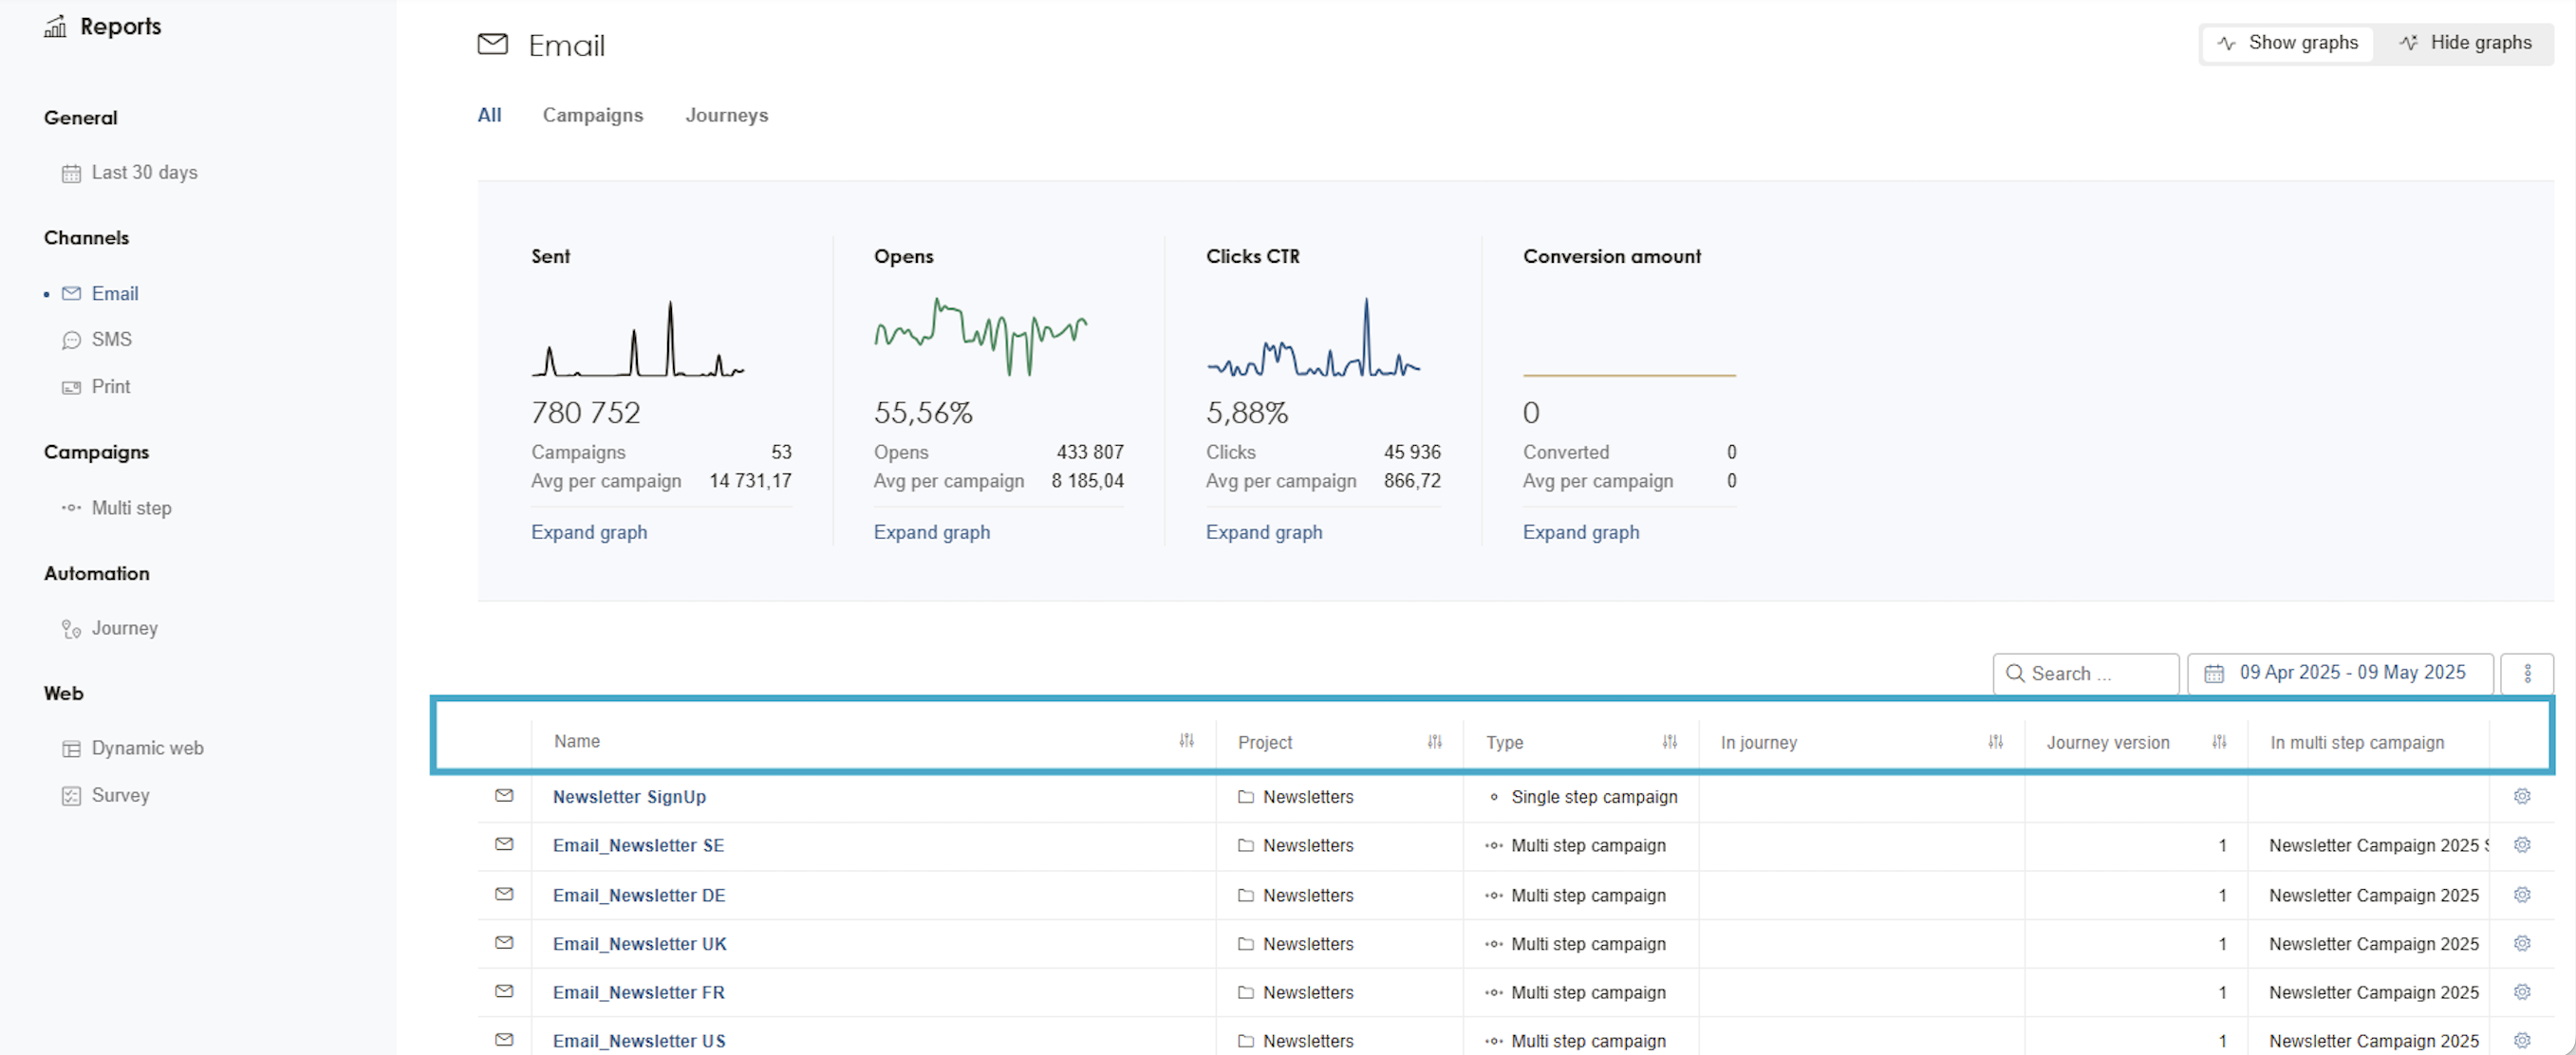Switch to the Journeys tab
The height and width of the screenshot is (1055, 2576).
726,115
